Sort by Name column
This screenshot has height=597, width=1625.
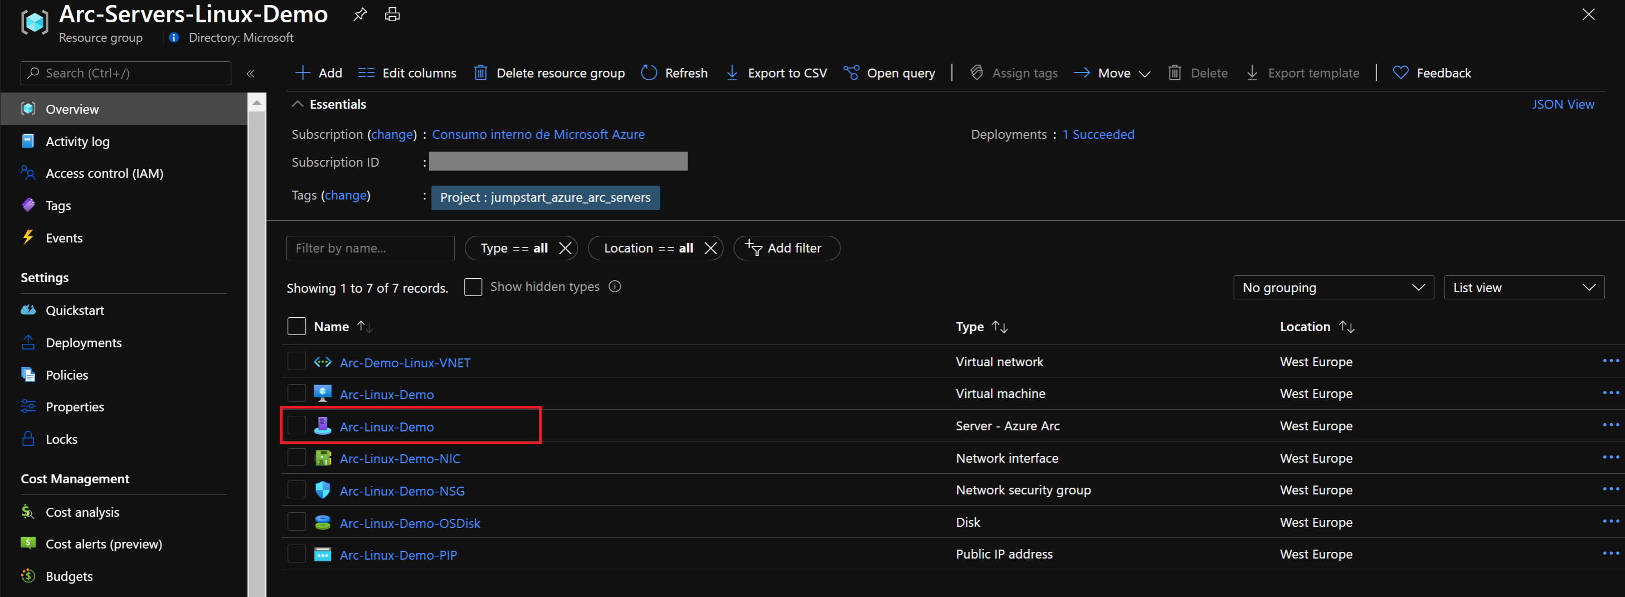343,327
